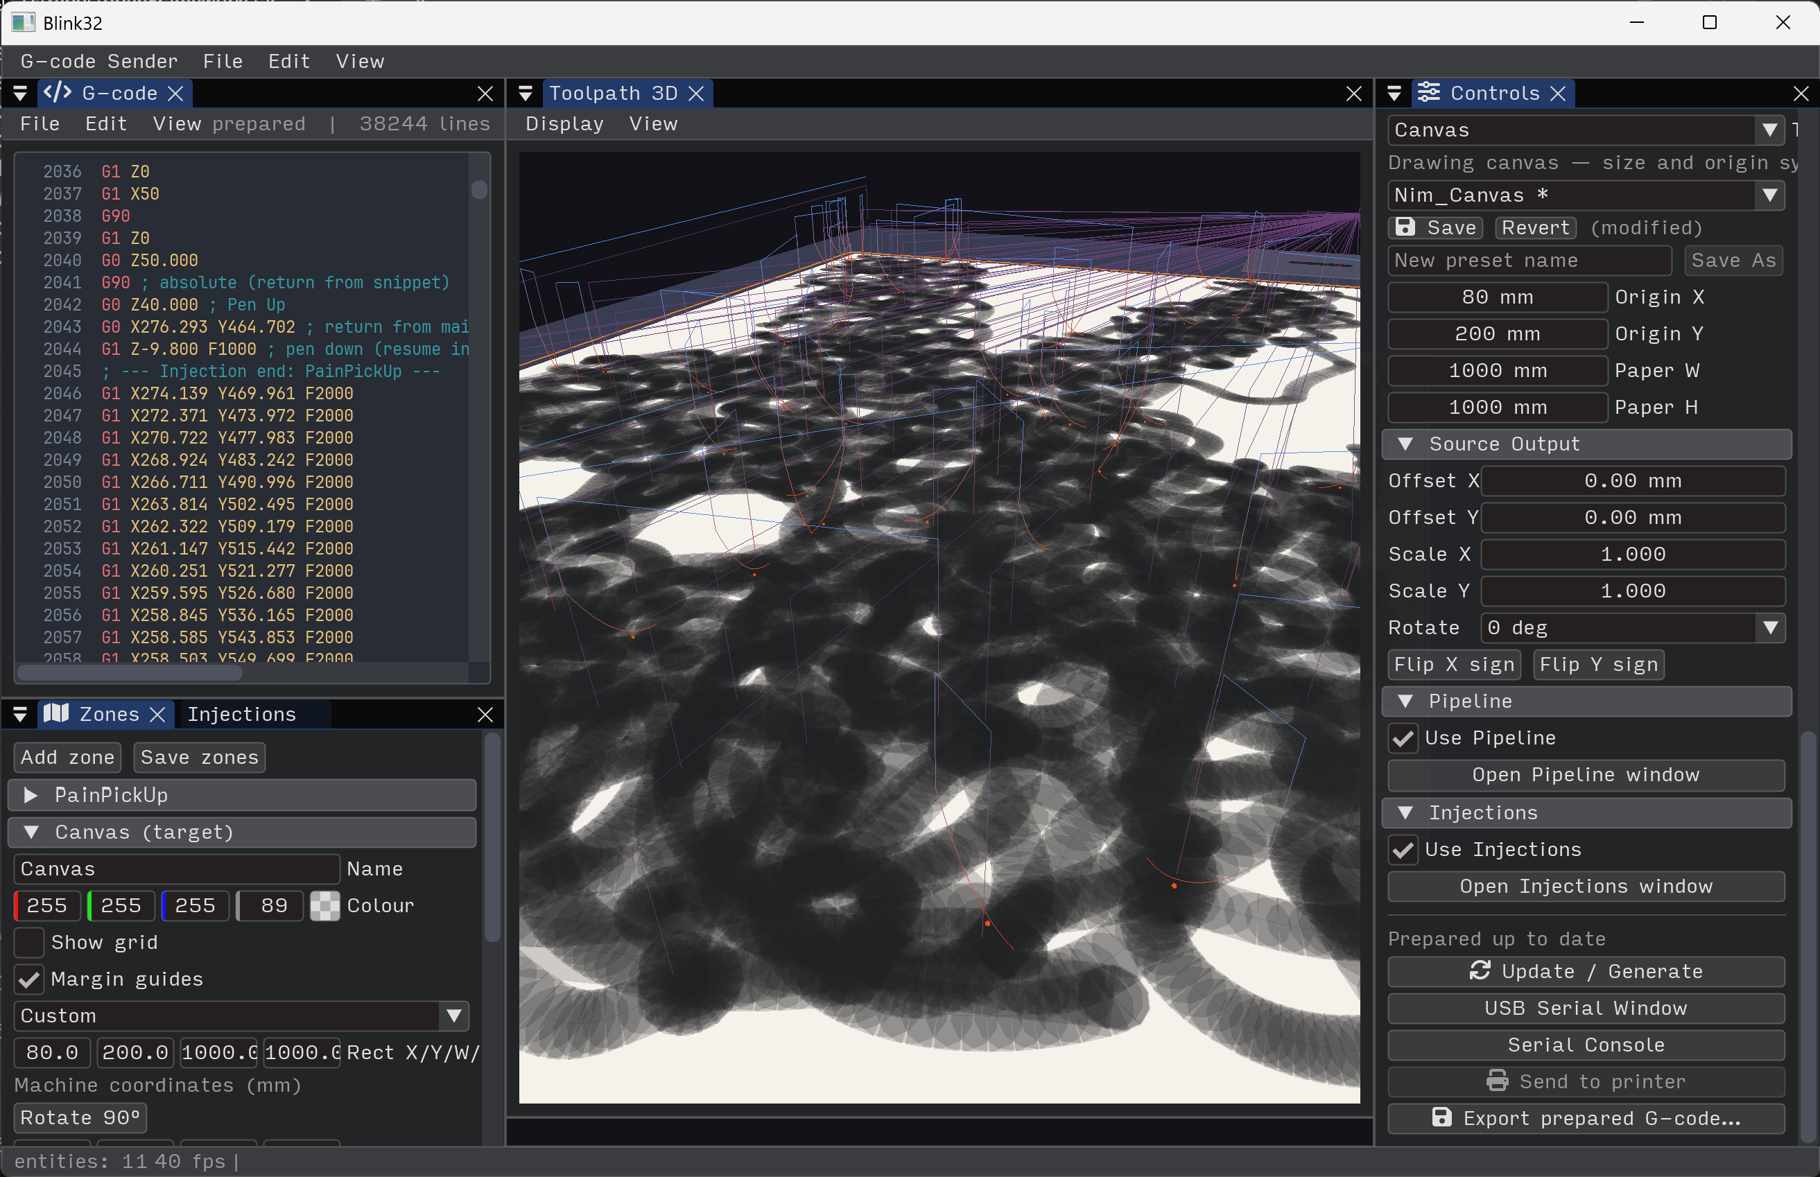Close the Controls tab X icon
The image size is (1820, 1177).
click(x=1558, y=94)
